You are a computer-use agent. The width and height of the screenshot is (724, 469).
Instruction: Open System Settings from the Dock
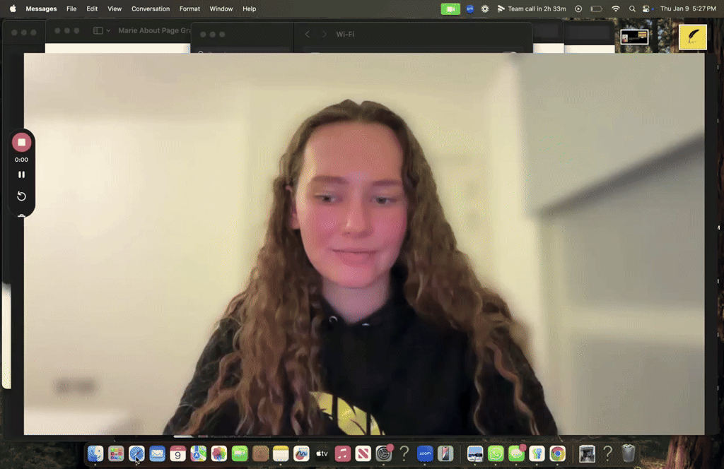point(384,453)
